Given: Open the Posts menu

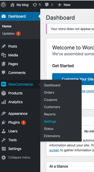Looking at the screenshot, I should click(13, 46).
